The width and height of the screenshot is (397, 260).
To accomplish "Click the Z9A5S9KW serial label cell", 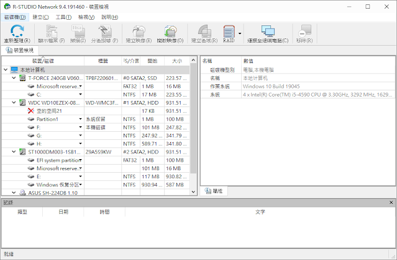I will click(x=103, y=152).
